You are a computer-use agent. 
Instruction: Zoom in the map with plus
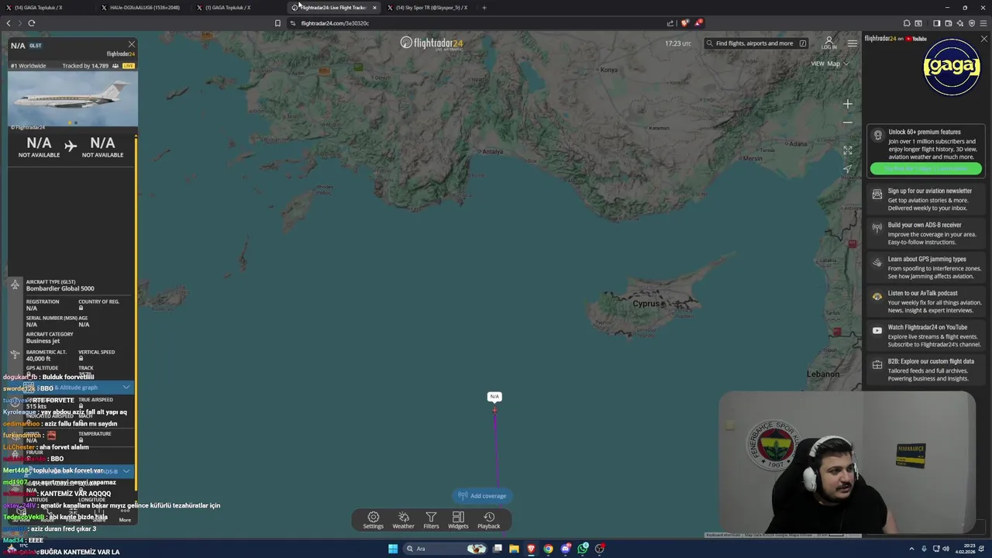(x=847, y=104)
